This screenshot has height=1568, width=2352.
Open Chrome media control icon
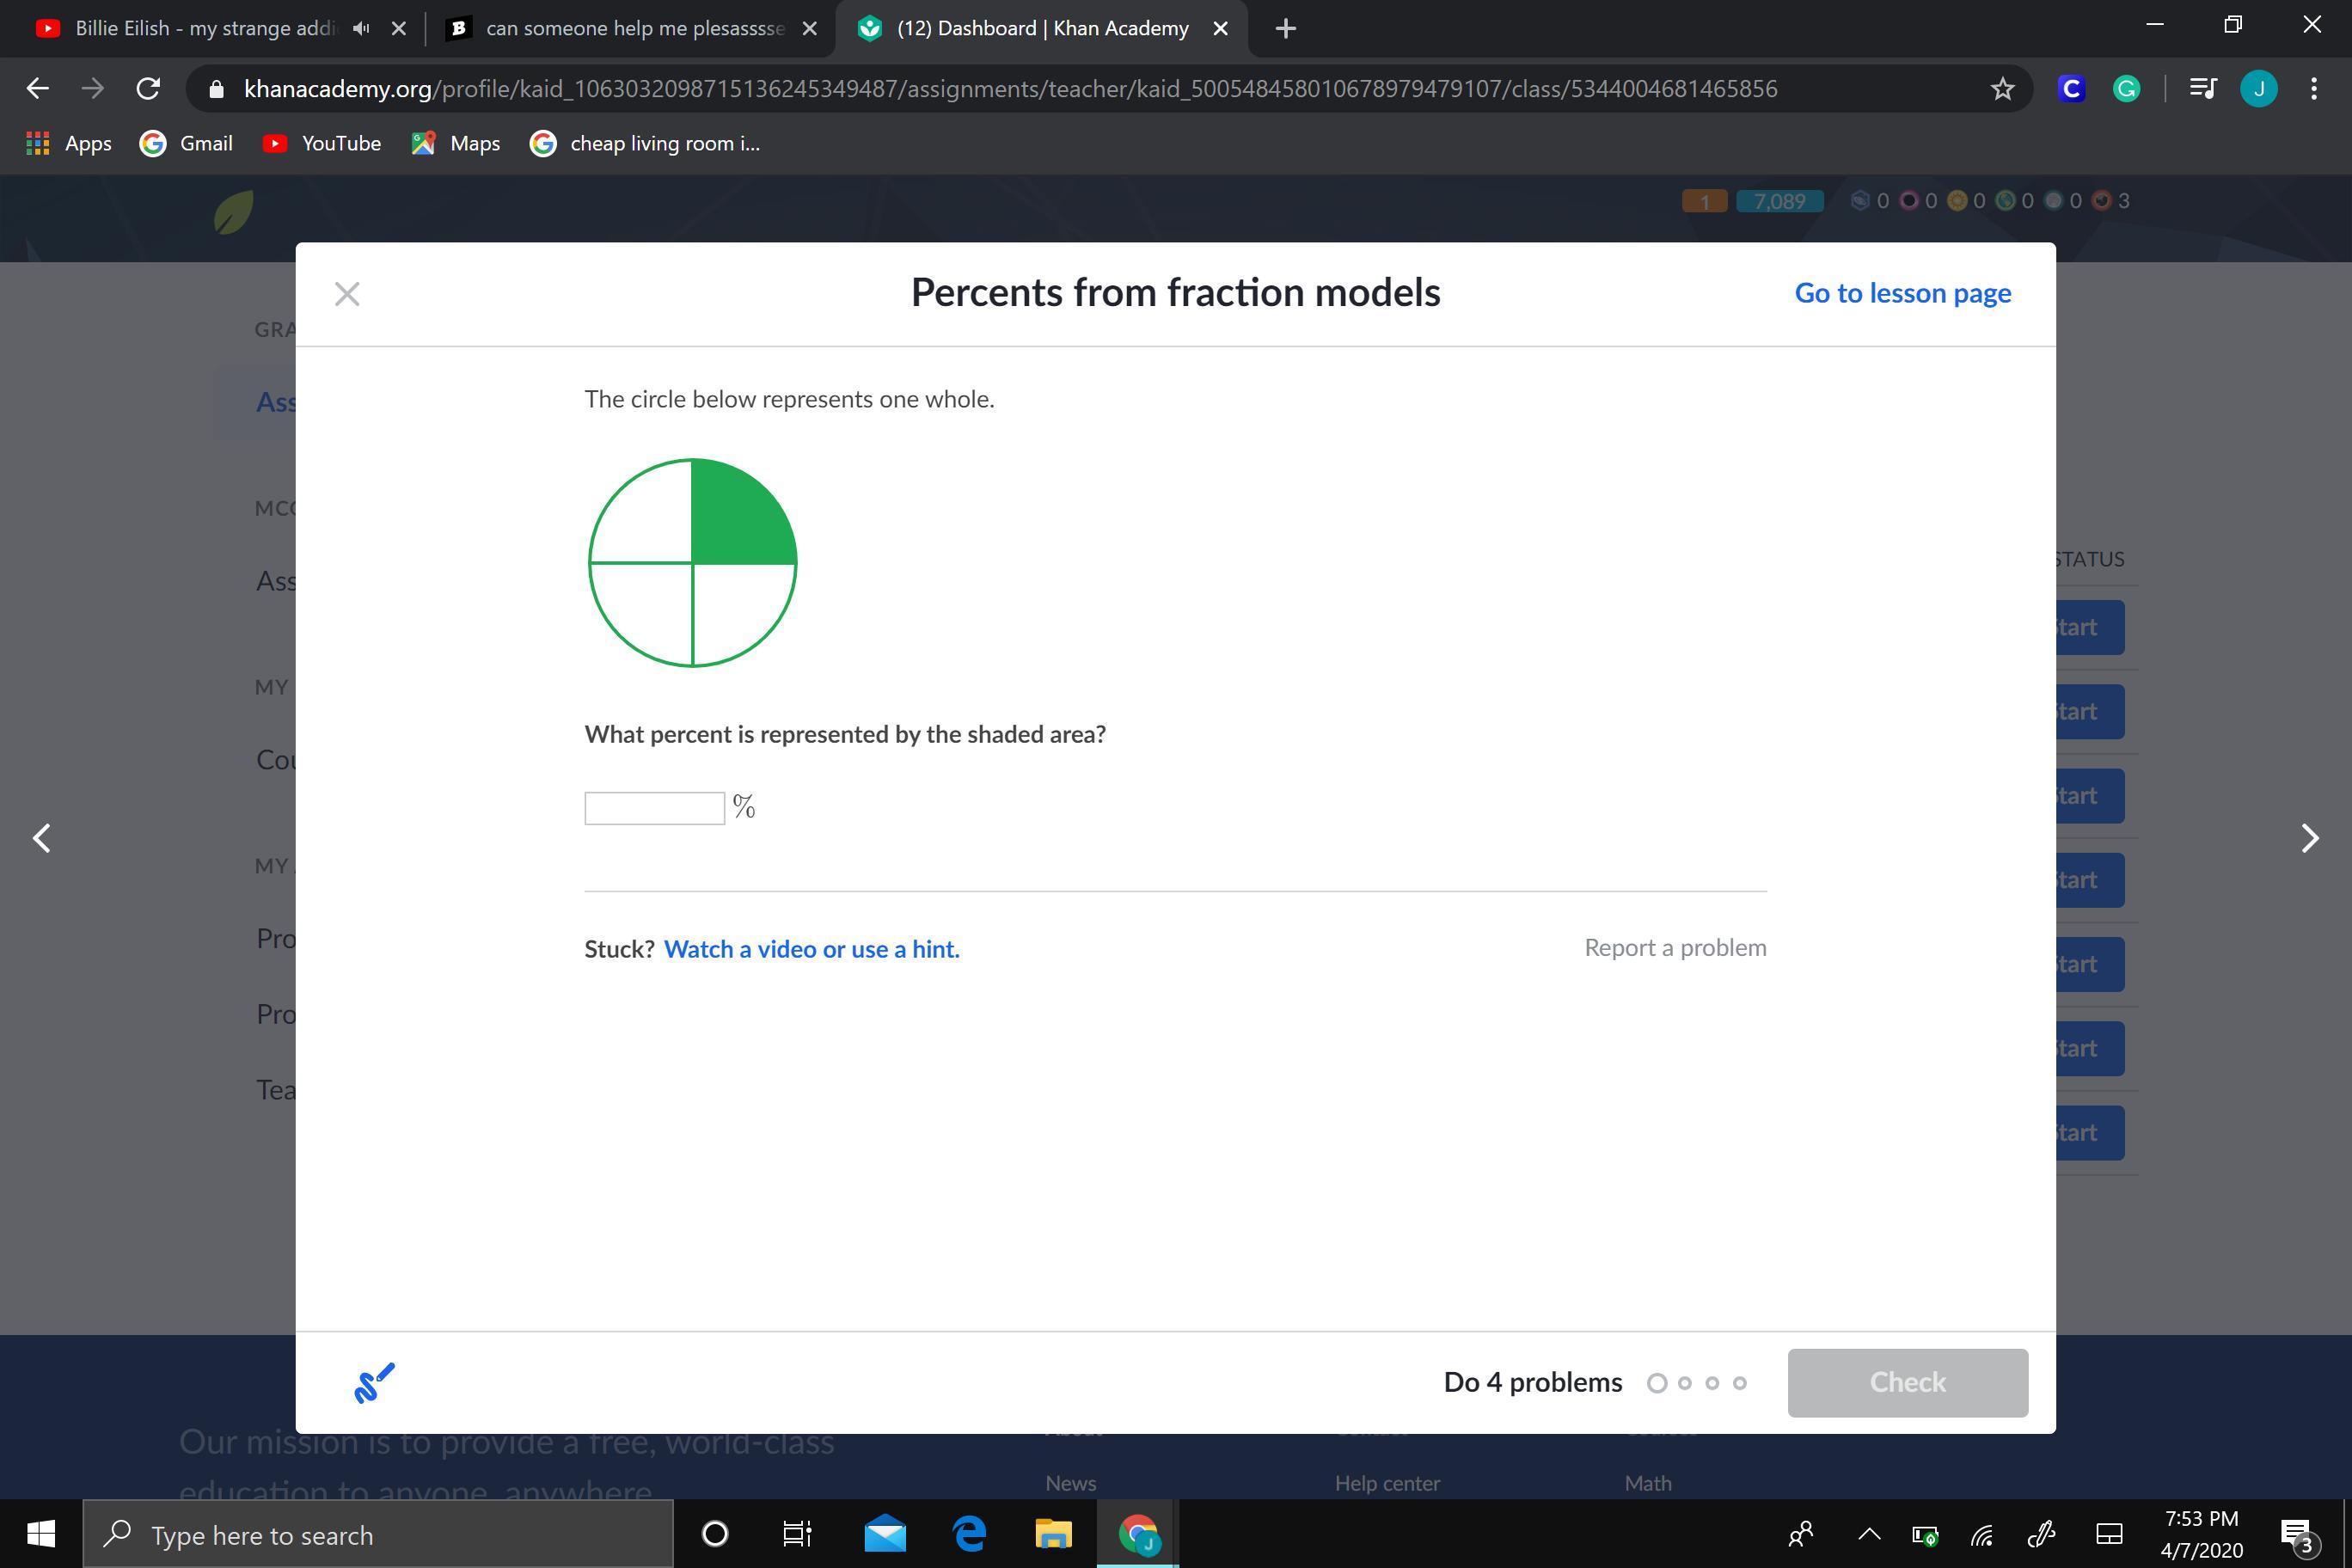coord(2202,89)
